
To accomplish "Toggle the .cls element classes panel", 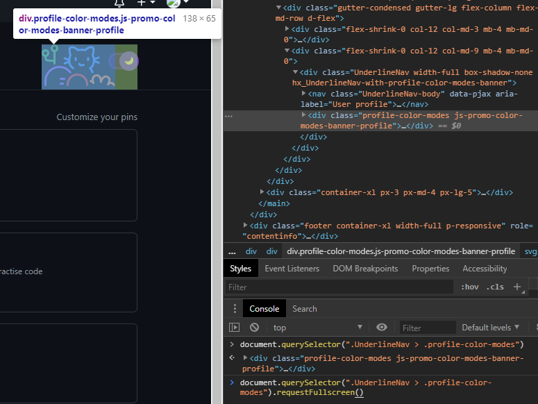I will coord(495,287).
